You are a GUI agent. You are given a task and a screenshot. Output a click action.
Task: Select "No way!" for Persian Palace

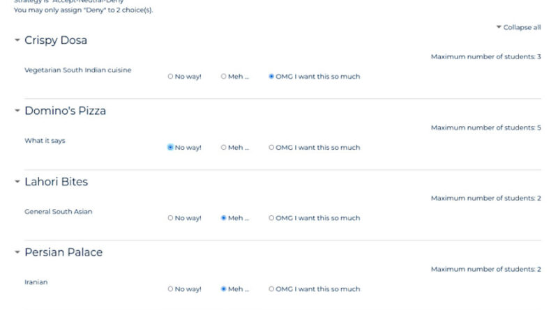pos(170,289)
